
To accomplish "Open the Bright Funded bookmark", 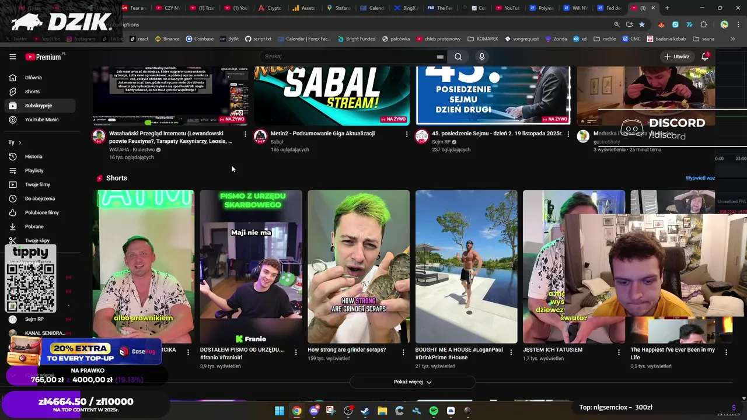I will (356, 39).
